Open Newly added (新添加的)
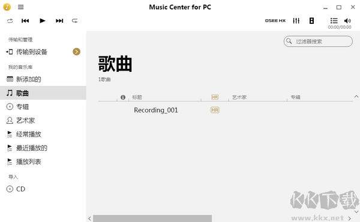The image size is (360, 222). (x=43, y=79)
